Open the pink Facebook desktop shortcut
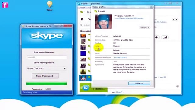Screen dimensions: 195x110 coord(5,5)
